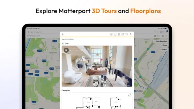Tap the back arrow in listing panel

63,34
